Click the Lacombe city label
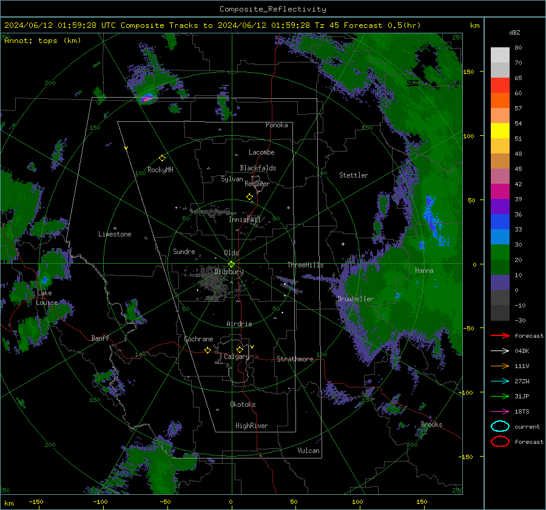Image resolution: width=546 pixels, height=510 pixels. click(x=261, y=152)
